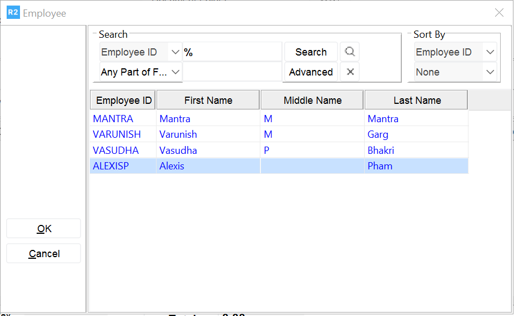Sort by the Employee ID column header
Viewport: 514px width, 316px height.
click(123, 101)
